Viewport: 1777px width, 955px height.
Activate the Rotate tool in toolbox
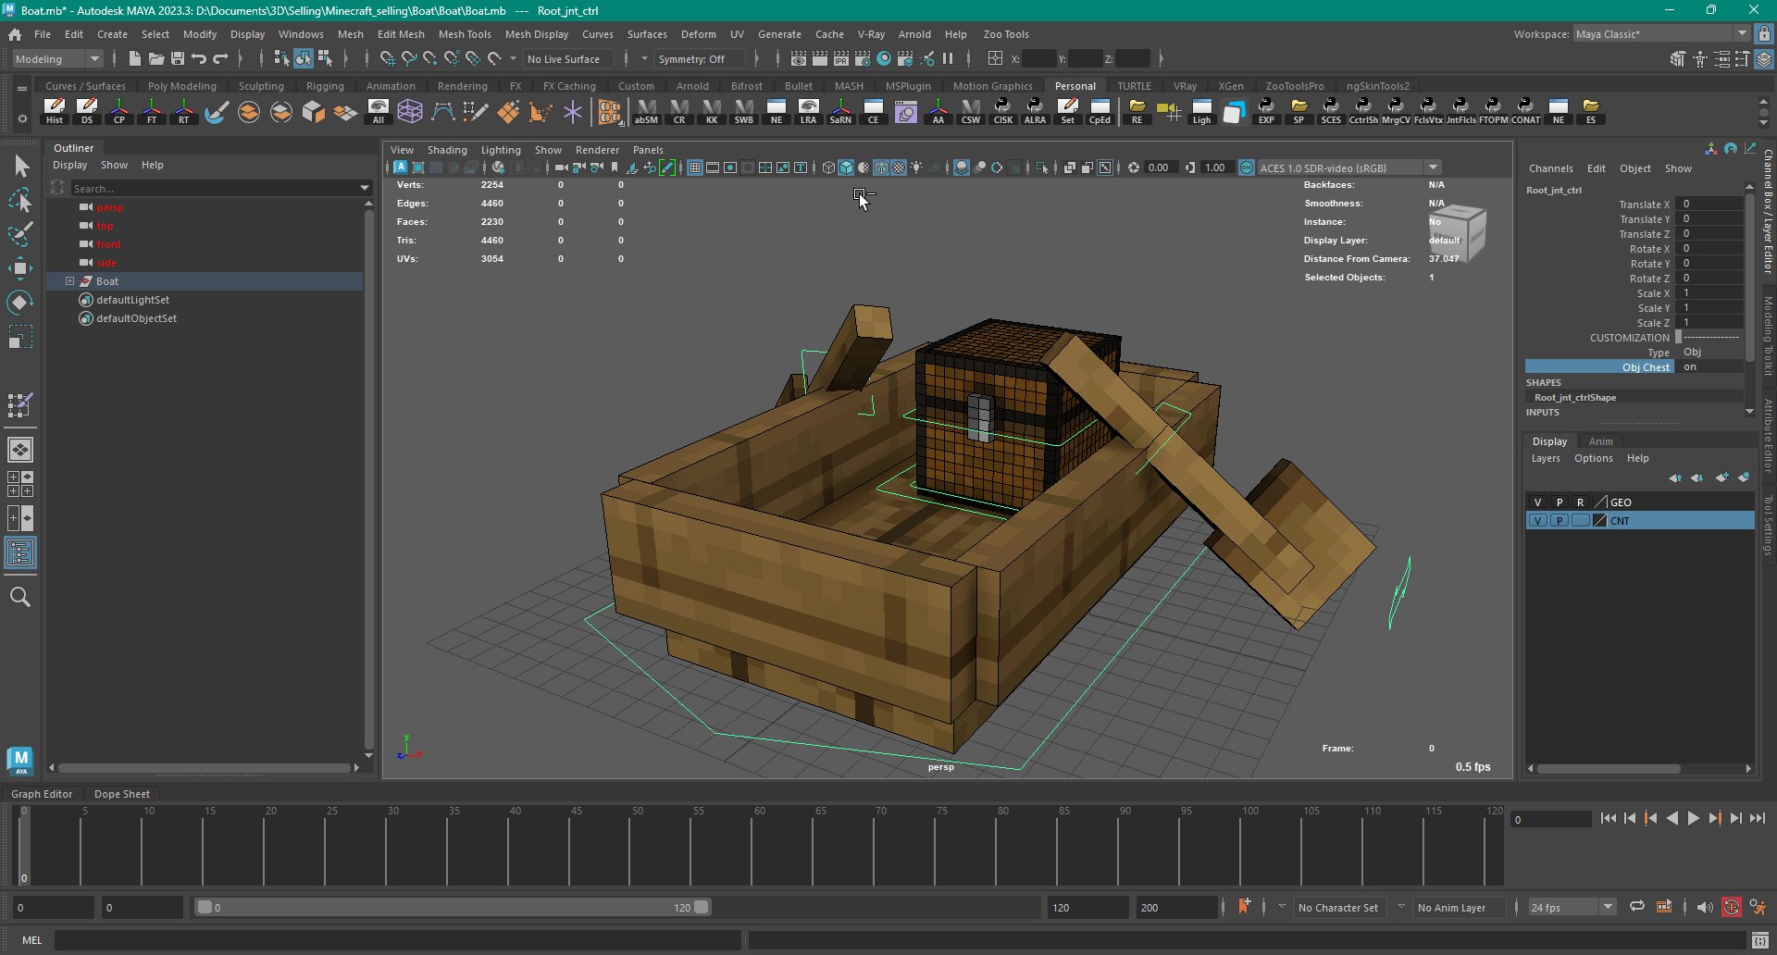[21, 303]
